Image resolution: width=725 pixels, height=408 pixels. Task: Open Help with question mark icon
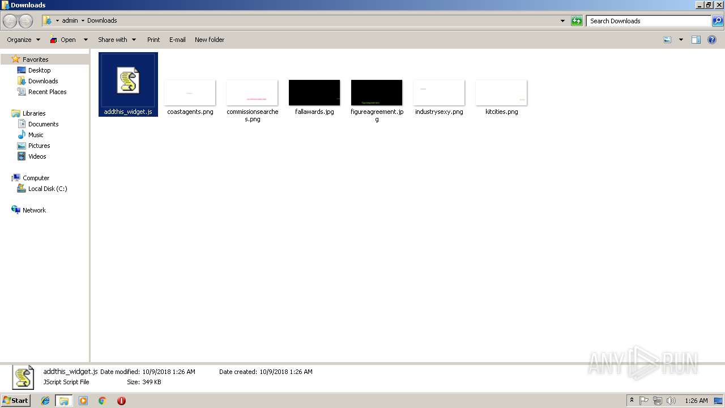[x=712, y=40]
